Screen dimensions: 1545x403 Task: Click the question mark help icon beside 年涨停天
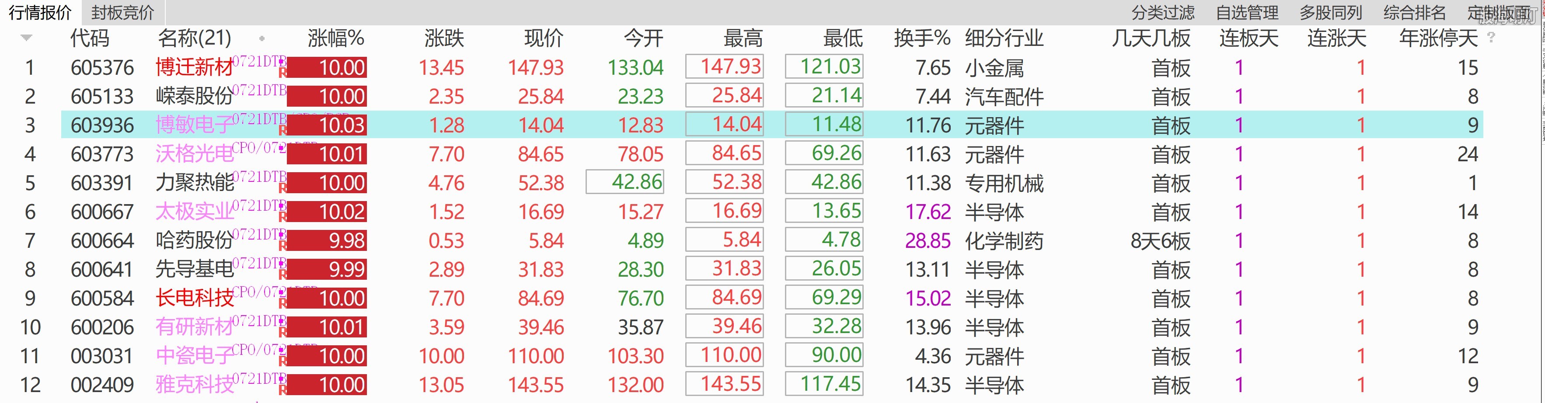coord(1491,37)
